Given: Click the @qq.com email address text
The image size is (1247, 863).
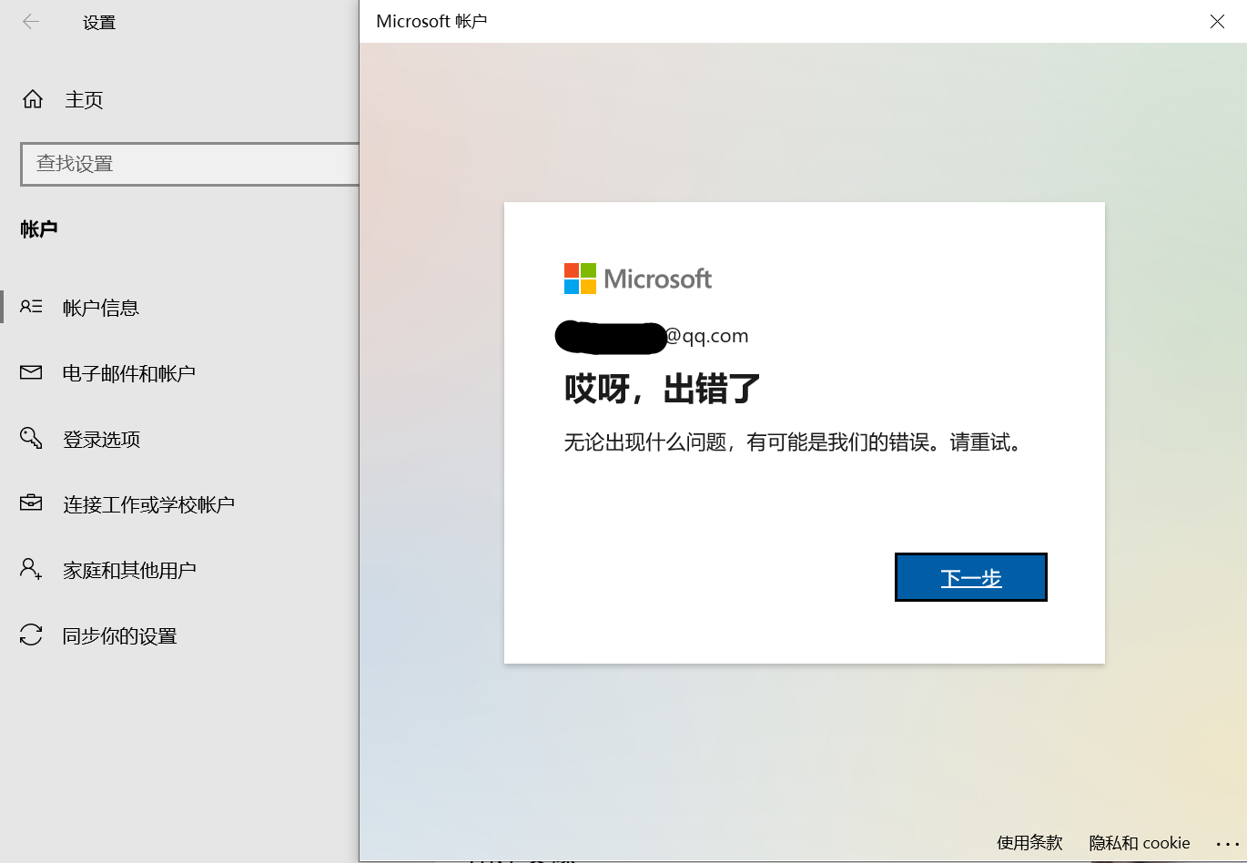Looking at the screenshot, I should pyautogui.click(x=706, y=336).
